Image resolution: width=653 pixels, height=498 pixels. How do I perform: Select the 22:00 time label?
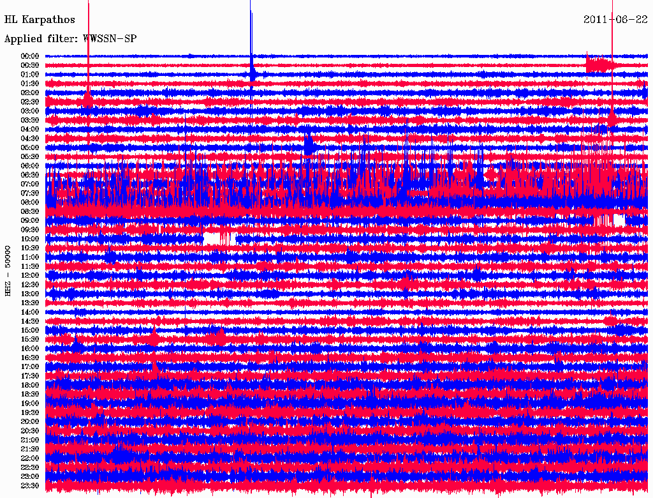coord(30,458)
